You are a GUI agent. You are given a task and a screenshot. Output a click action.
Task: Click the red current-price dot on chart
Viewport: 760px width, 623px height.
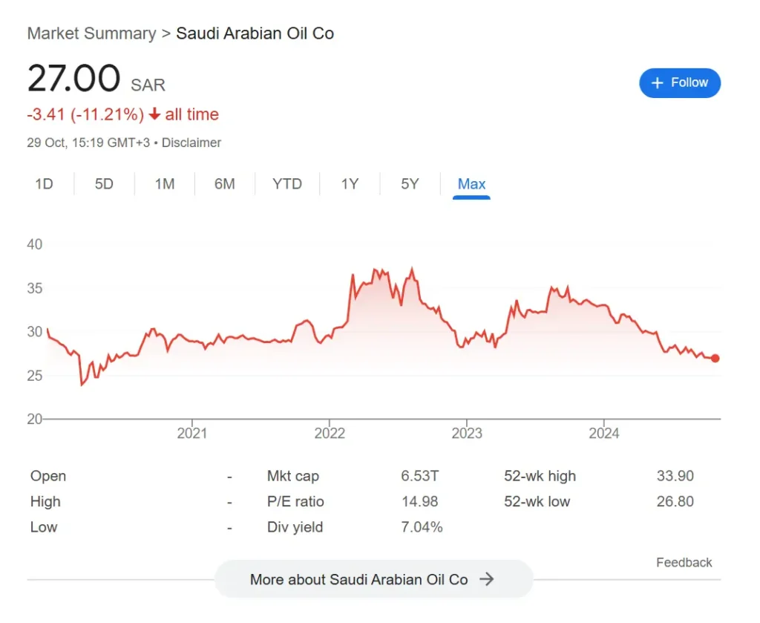(715, 358)
